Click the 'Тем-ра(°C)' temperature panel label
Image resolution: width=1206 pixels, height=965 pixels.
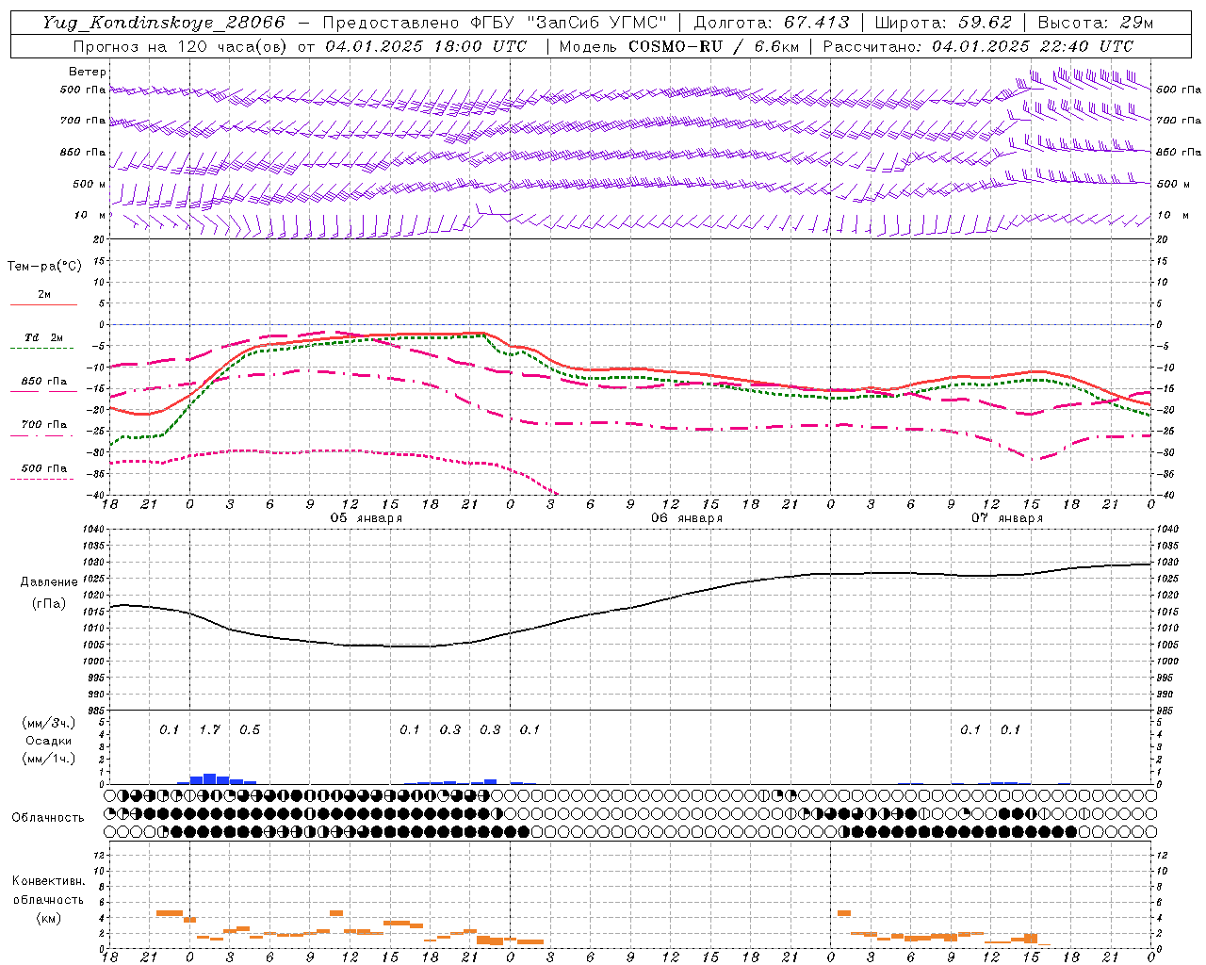click(44, 267)
